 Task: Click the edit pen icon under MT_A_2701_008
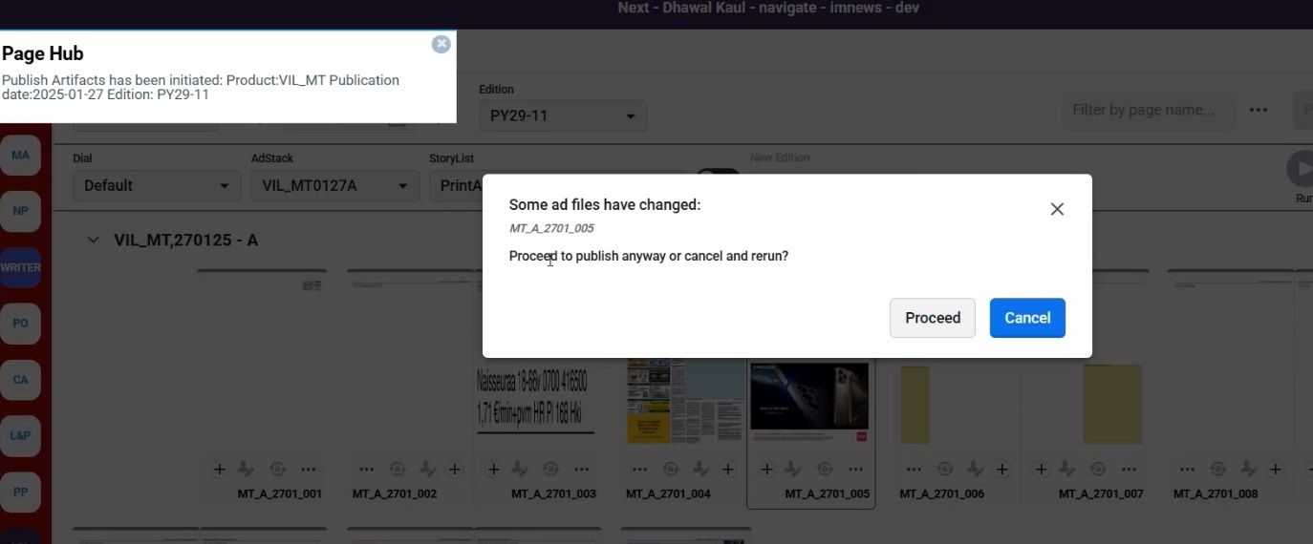click(1247, 469)
